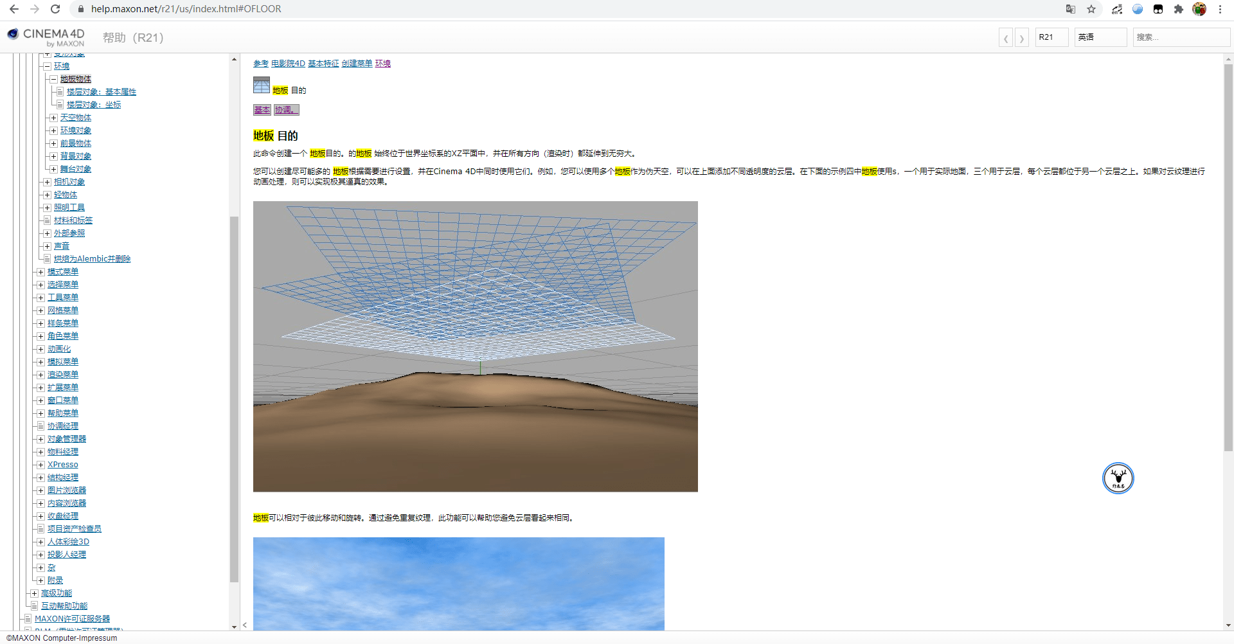The width and height of the screenshot is (1234, 644).
Task: Click the Google Translate icon in address bar
Action: pyautogui.click(x=1070, y=9)
